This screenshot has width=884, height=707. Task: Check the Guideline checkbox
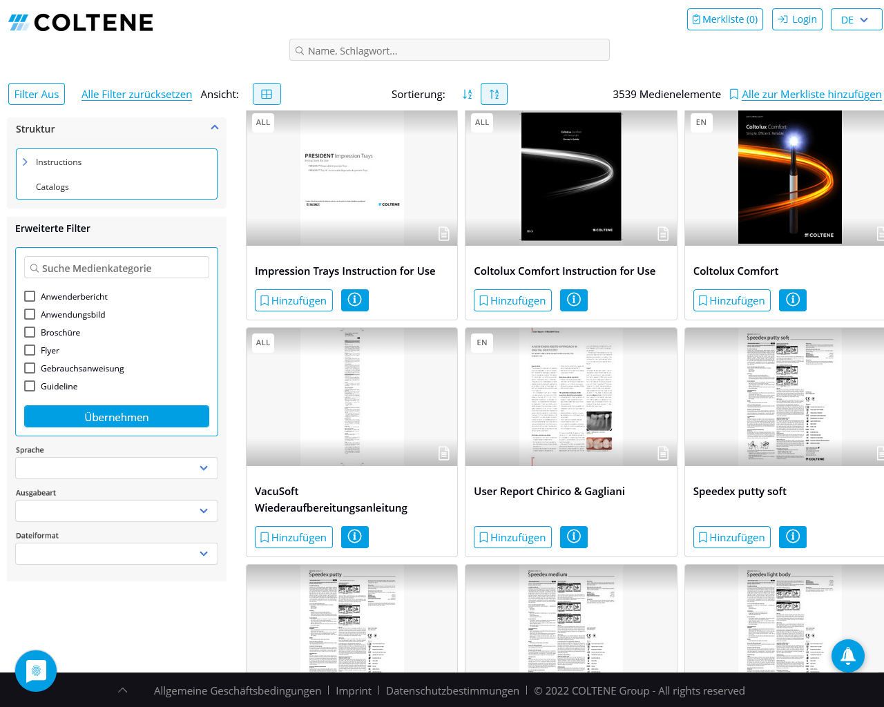30,386
